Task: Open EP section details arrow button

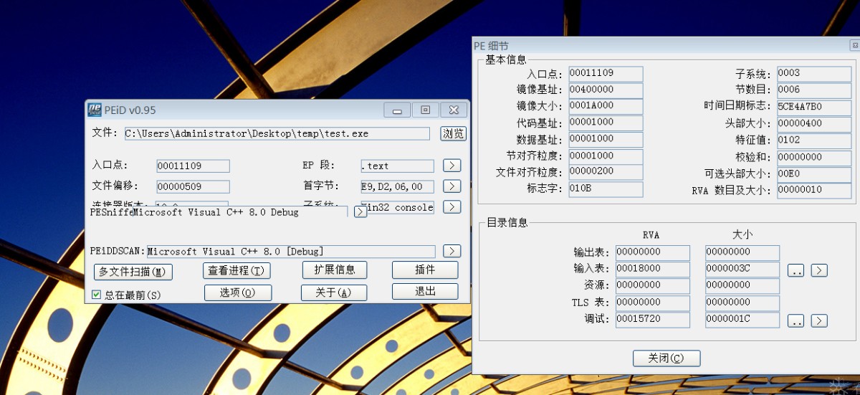Action: click(x=451, y=166)
